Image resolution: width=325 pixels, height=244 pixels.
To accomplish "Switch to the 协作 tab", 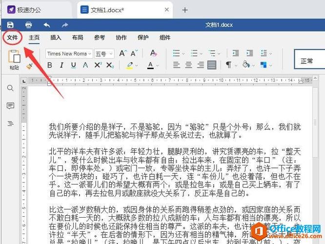I will [x=121, y=38].
